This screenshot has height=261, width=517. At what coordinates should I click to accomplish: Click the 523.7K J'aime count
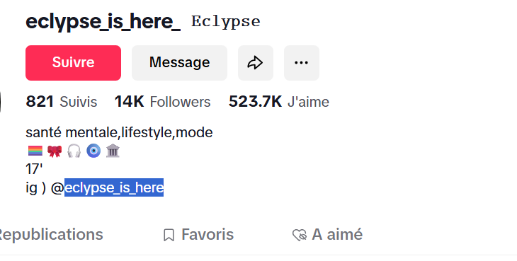click(x=279, y=102)
